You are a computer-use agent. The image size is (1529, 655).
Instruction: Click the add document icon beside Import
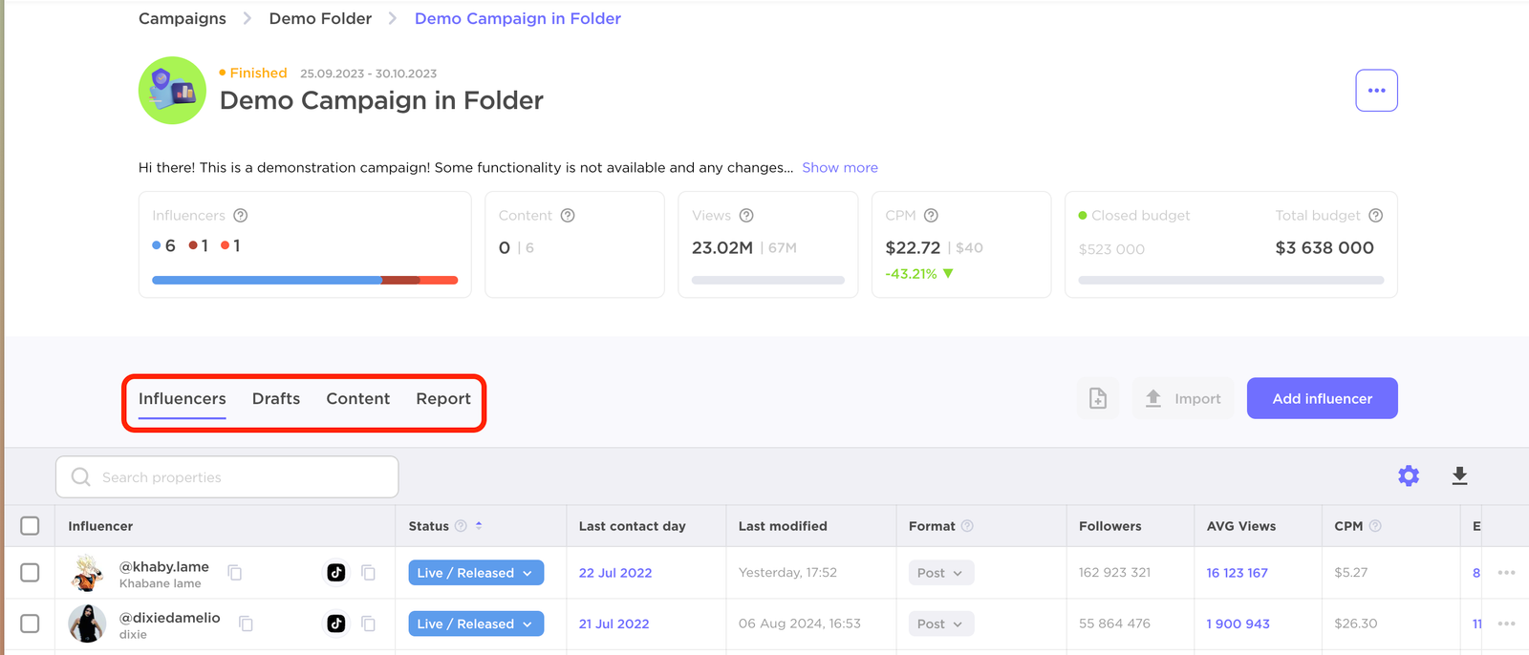[1098, 398]
